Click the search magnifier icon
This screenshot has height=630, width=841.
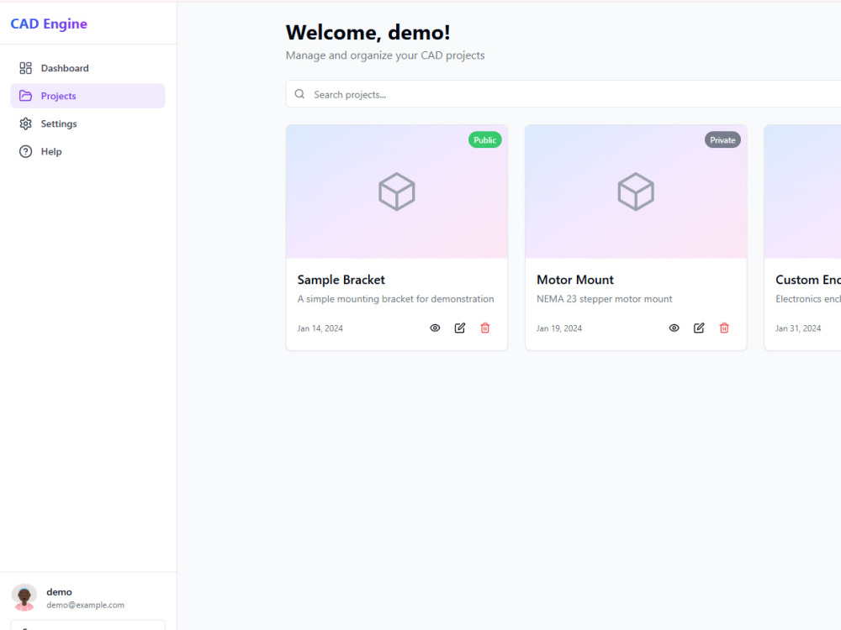coord(300,94)
